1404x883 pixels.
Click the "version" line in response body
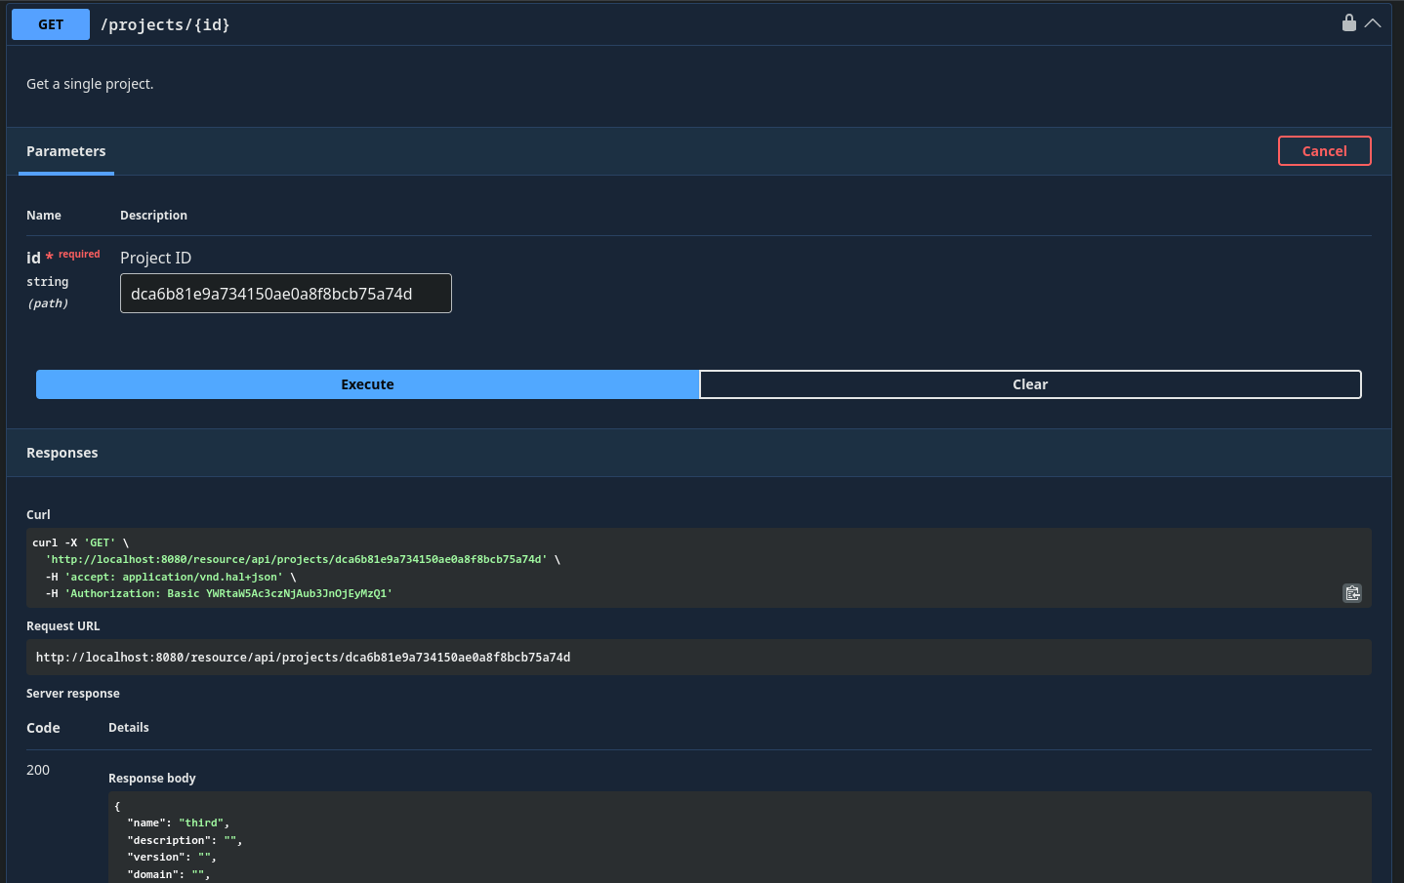pyautogui.click(x=172, y=857)
